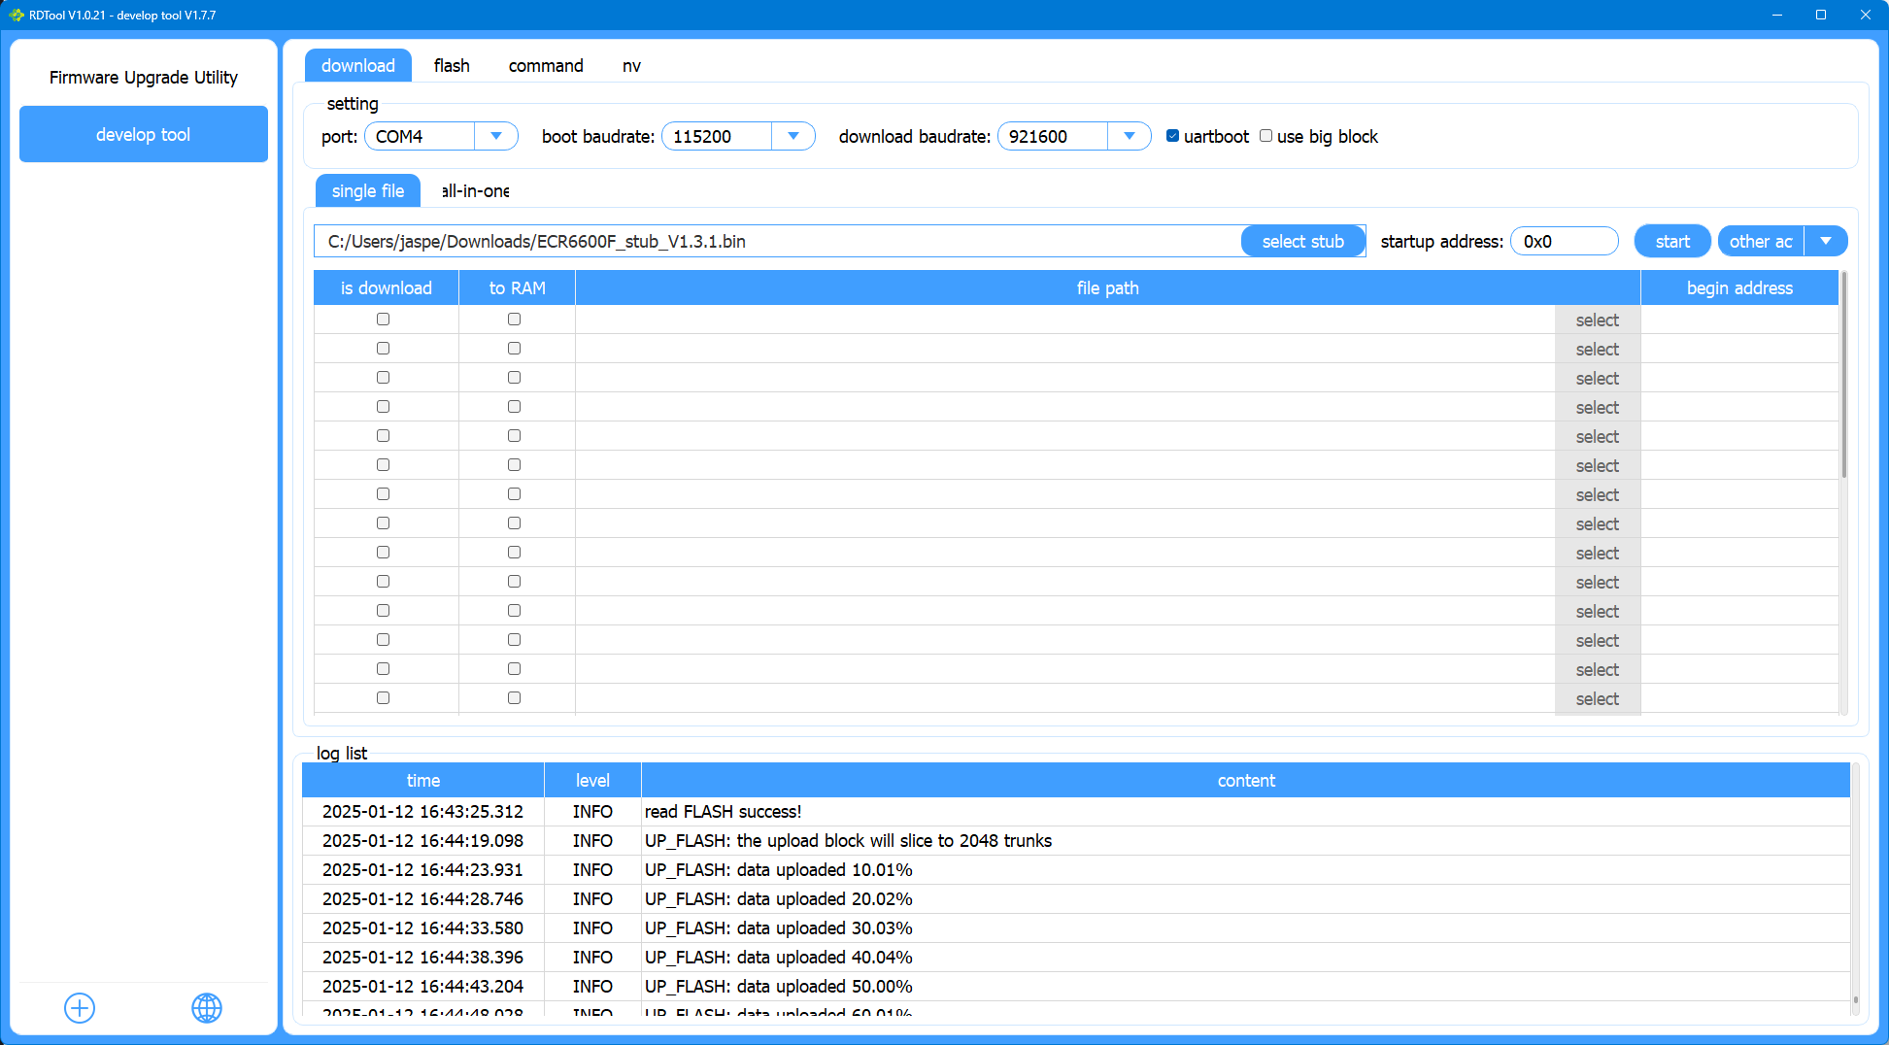Switch to the download tab
1889x1045 pixels.
tap(358, 65)
